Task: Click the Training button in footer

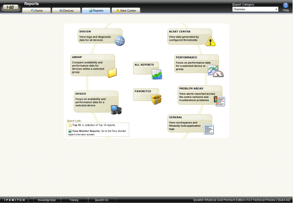Action: (74, 200)
